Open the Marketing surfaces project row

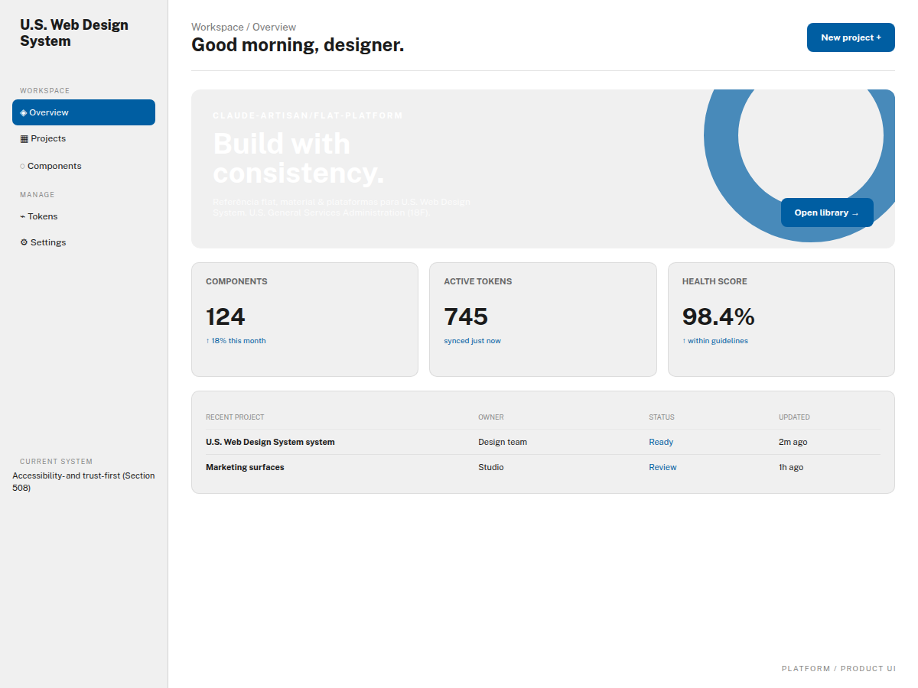pyautogui.click(x=543, y=467)
